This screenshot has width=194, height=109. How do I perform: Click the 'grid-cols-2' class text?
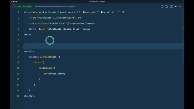[52, 12]
